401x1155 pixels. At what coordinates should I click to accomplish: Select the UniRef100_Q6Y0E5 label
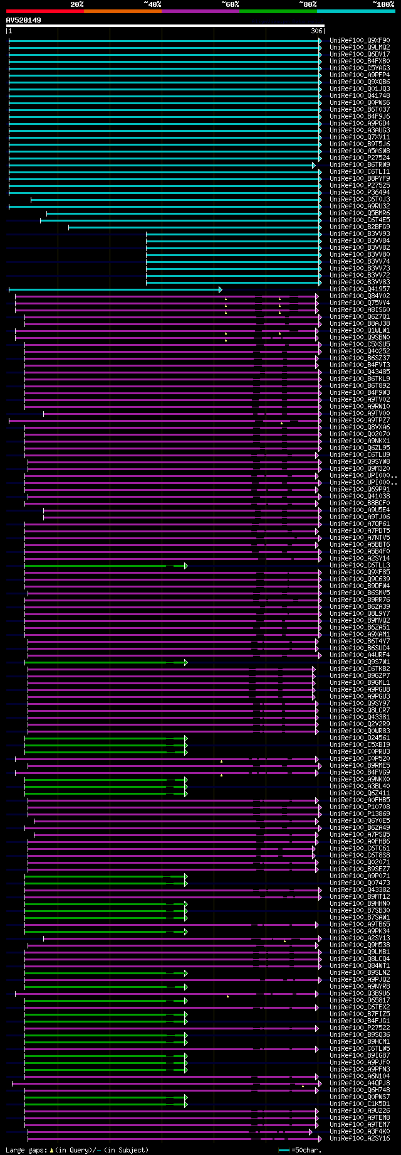tap(360, 820)
